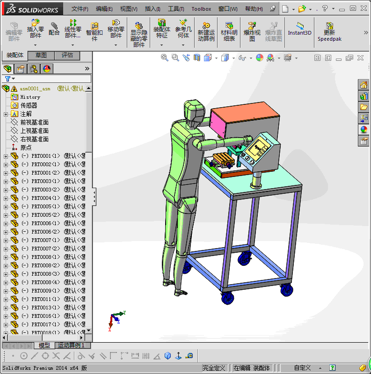Select the 配合 mate tool
The height and width of the screenshot is (374, 371).
[54, 29]
